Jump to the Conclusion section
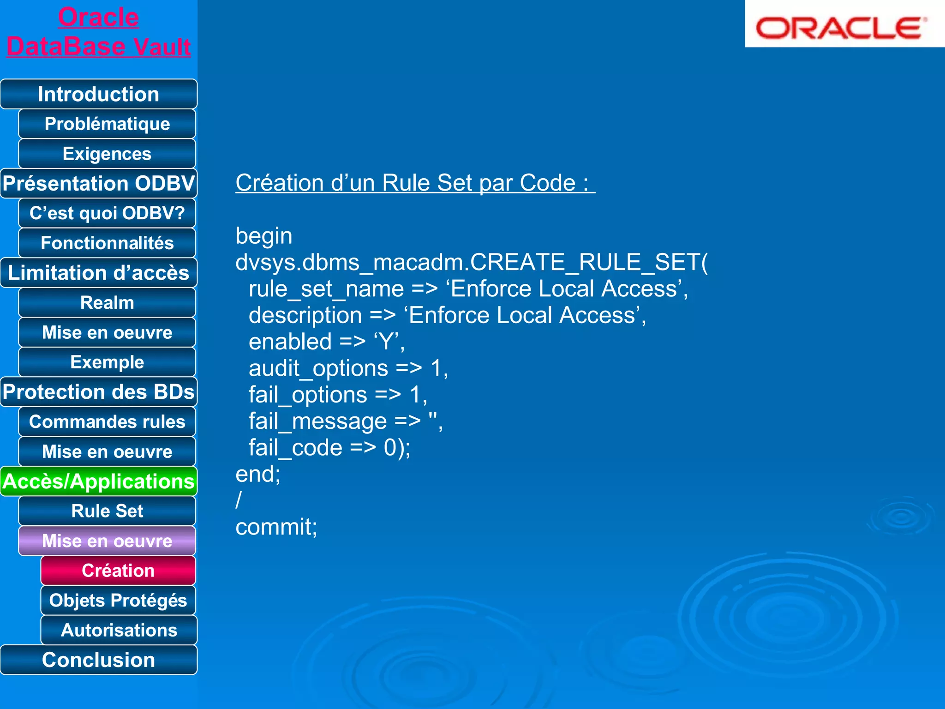 click(x=99, y=660)
